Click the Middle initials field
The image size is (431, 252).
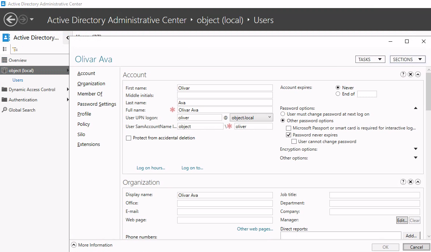(x=225, y=95)
